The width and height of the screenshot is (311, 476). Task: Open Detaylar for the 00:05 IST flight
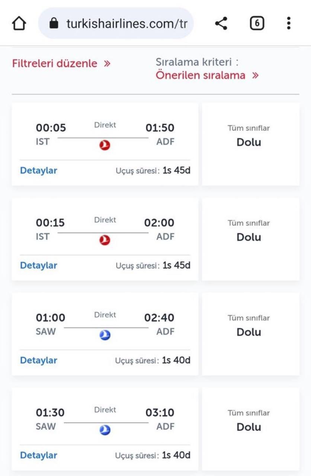[39, 171]
